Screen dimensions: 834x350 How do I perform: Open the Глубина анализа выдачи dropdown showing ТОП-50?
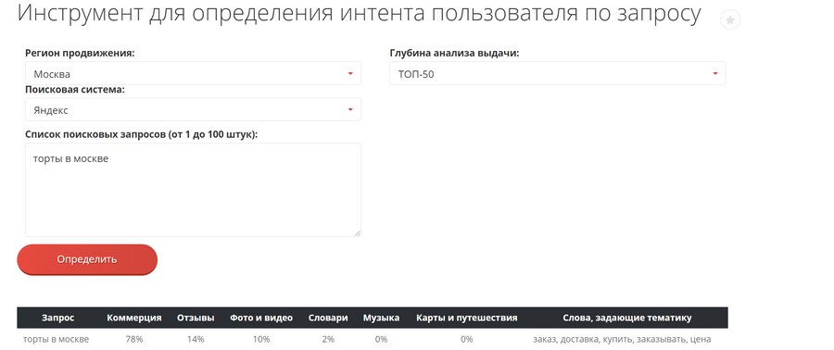click(558, 73)
